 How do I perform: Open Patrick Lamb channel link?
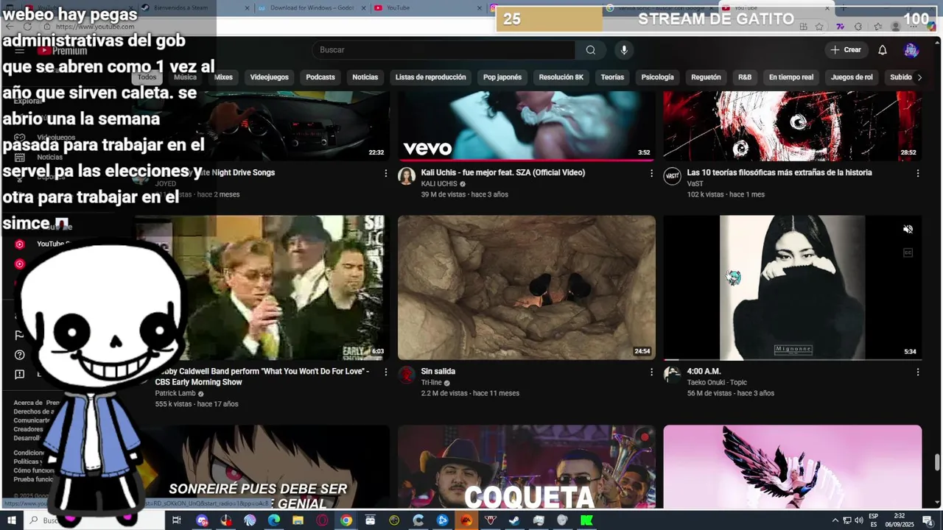tap(175, 394)
